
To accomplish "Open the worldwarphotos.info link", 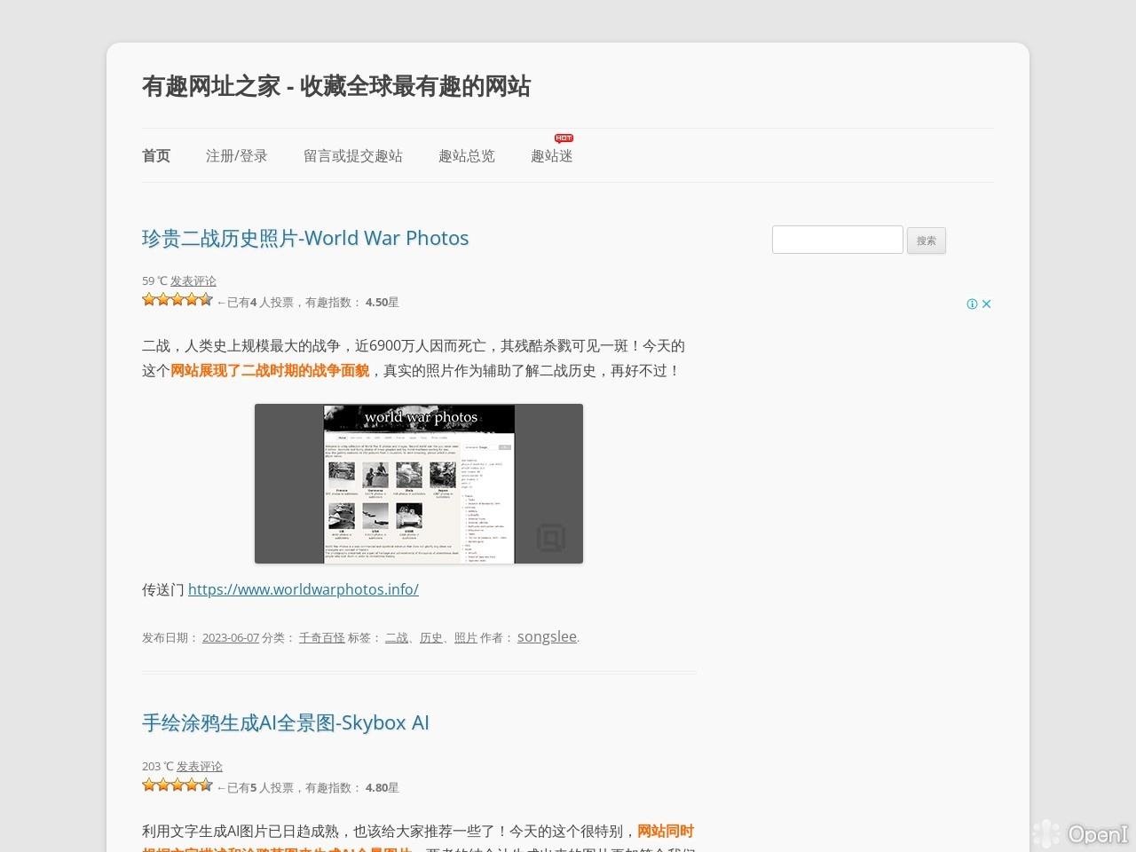I will (x=304, y=589).
